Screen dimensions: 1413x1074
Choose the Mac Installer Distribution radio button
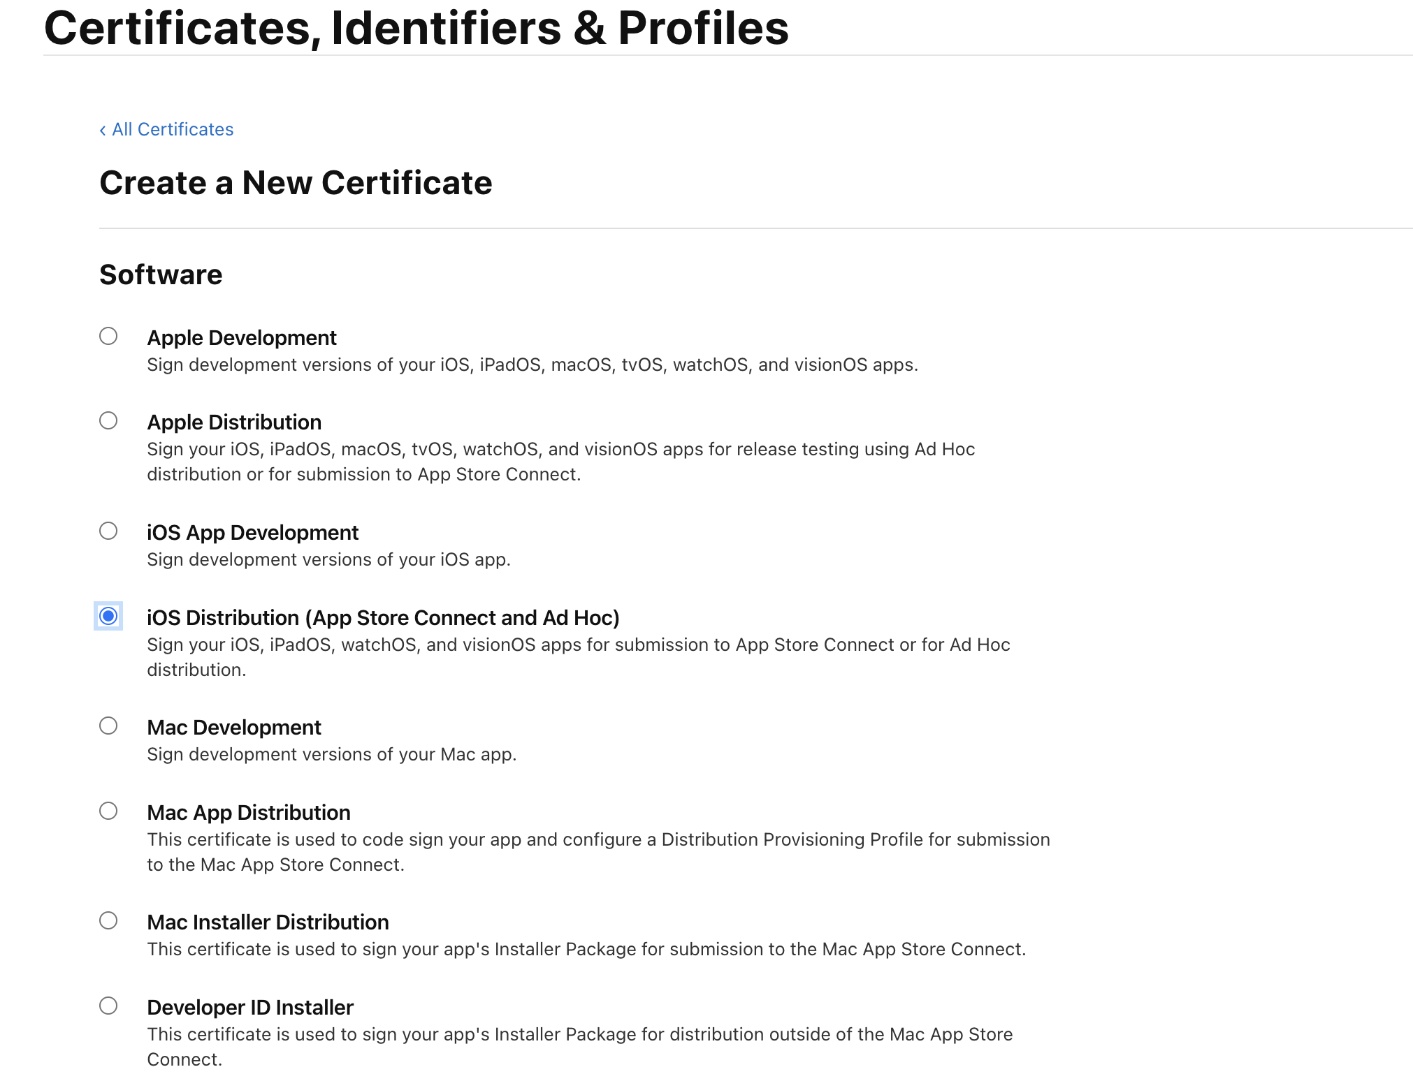coord(108,920)
